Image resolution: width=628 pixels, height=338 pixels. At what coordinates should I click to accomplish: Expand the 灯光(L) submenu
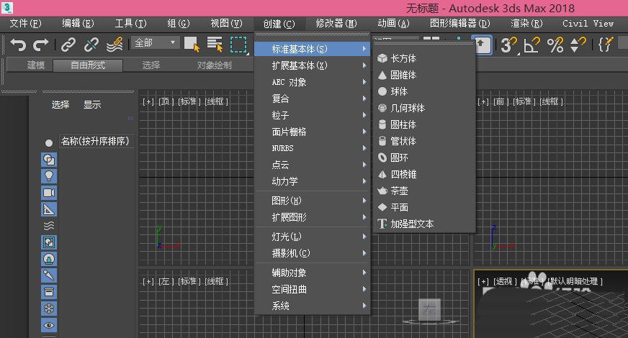(312, 237)
